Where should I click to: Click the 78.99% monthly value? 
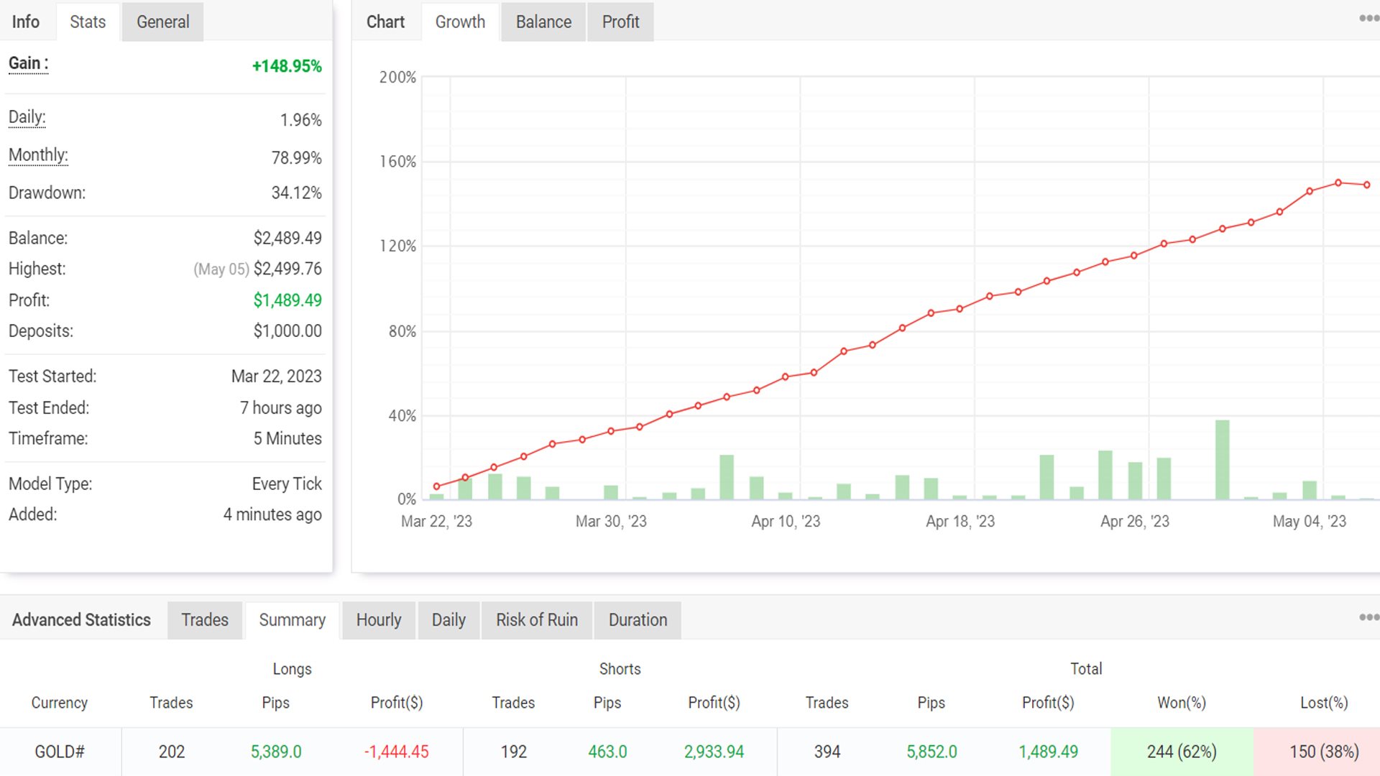pyautogui.click(x=296, y=158)
